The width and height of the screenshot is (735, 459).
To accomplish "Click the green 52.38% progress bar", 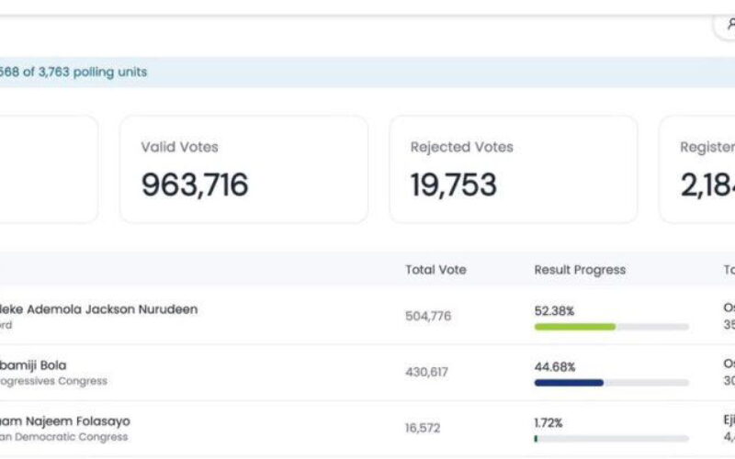I will click(611, 327).
